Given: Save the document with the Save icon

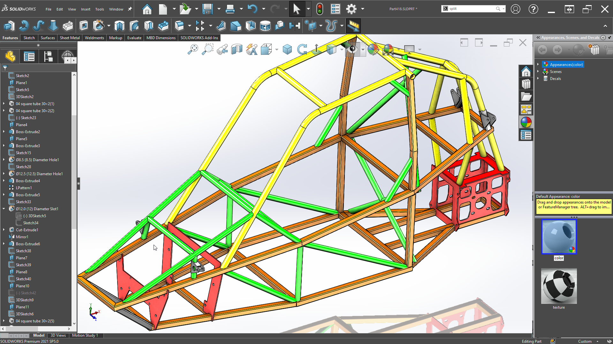Looking at the screenshot, I should (208, 9).
